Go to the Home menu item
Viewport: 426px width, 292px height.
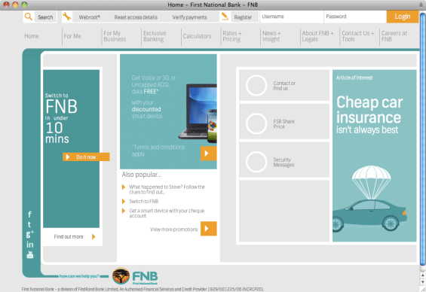(x=32, y=36)
